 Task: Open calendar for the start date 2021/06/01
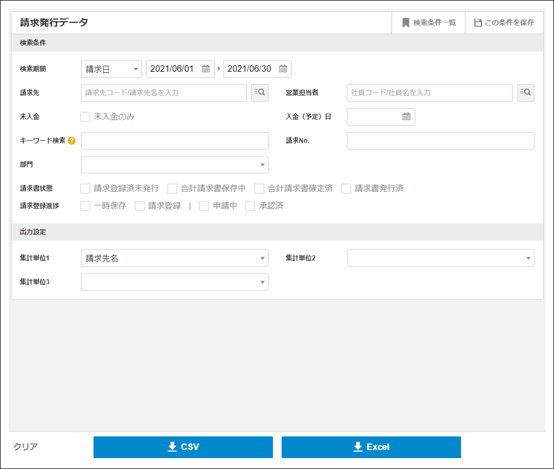pyautogui.click(x=206, y=69)
